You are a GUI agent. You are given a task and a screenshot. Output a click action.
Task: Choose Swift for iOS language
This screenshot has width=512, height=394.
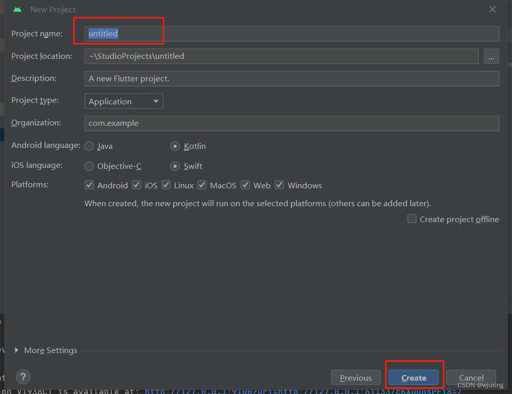coord(175,166)
